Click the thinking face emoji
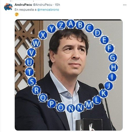The image size is (127, 132). pos(17,15)
